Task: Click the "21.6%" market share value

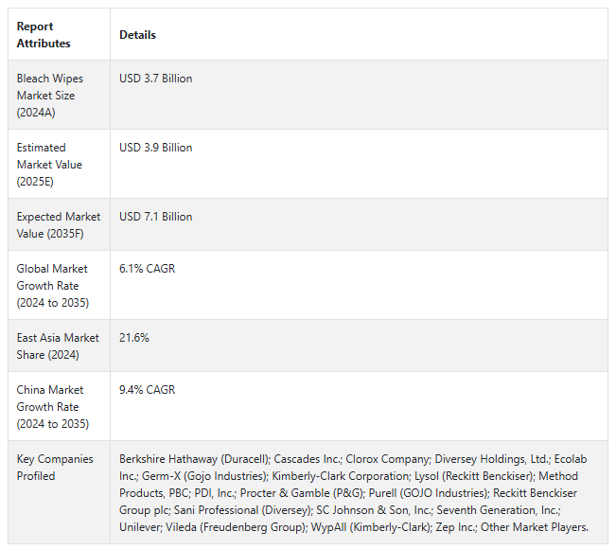Action: pyautogui.click(x=134, y=338)
